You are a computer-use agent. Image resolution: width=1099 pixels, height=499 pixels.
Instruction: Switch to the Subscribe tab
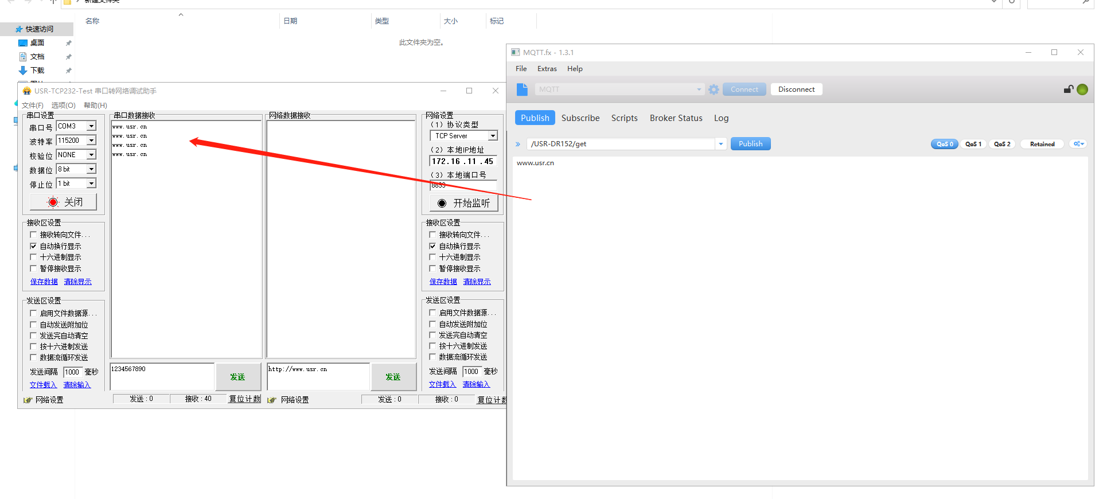[580, 118]
